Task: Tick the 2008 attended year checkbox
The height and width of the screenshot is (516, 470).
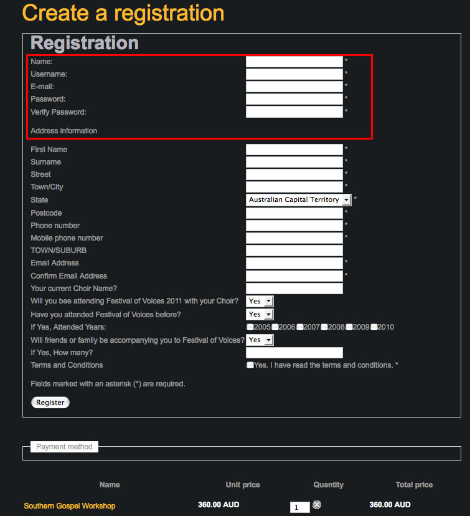Action: [x=324, y=327]
